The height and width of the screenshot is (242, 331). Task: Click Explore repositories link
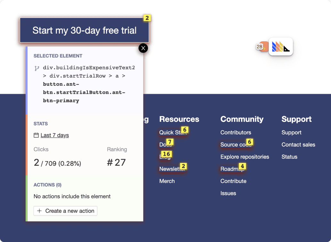pyautogui.click(x=245, y=157)
